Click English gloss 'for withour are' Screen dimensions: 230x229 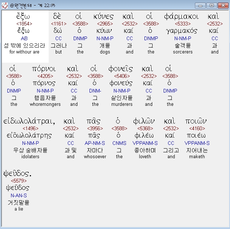tap(24, 52)
